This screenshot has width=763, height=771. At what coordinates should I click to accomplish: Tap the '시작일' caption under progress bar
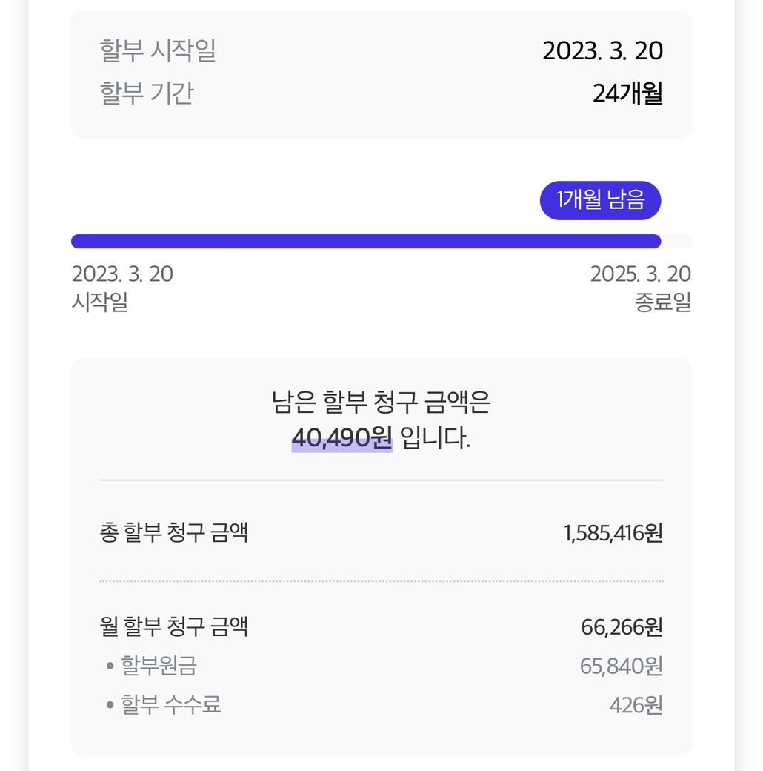click(x=100, y=302)
